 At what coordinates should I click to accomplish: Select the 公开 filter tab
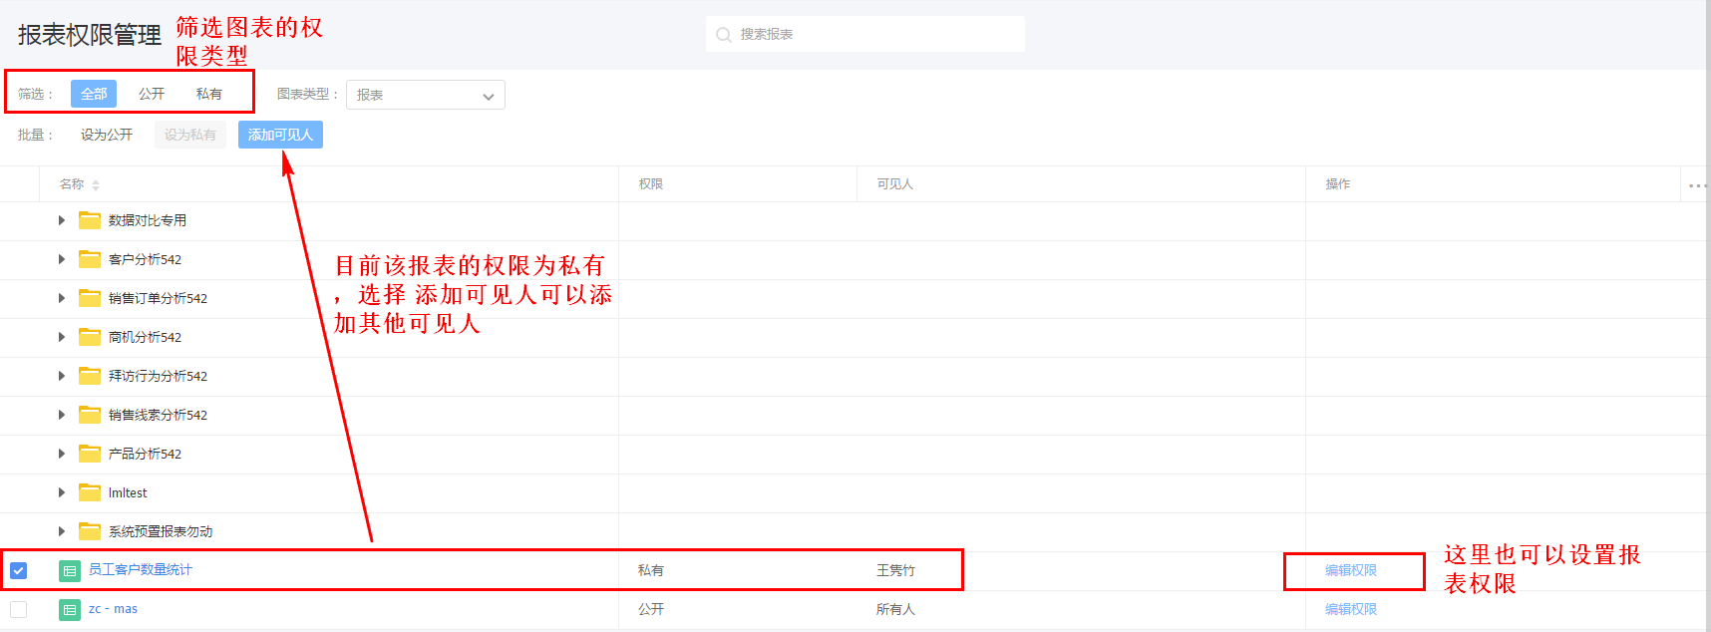(x=152, y=94)
